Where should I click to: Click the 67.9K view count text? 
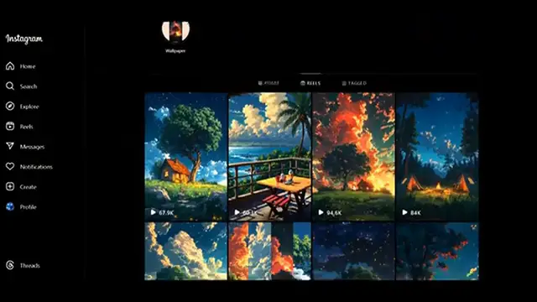166,213
